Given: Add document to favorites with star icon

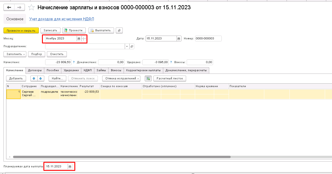Looking at the screenshot, I should point(32,8).
